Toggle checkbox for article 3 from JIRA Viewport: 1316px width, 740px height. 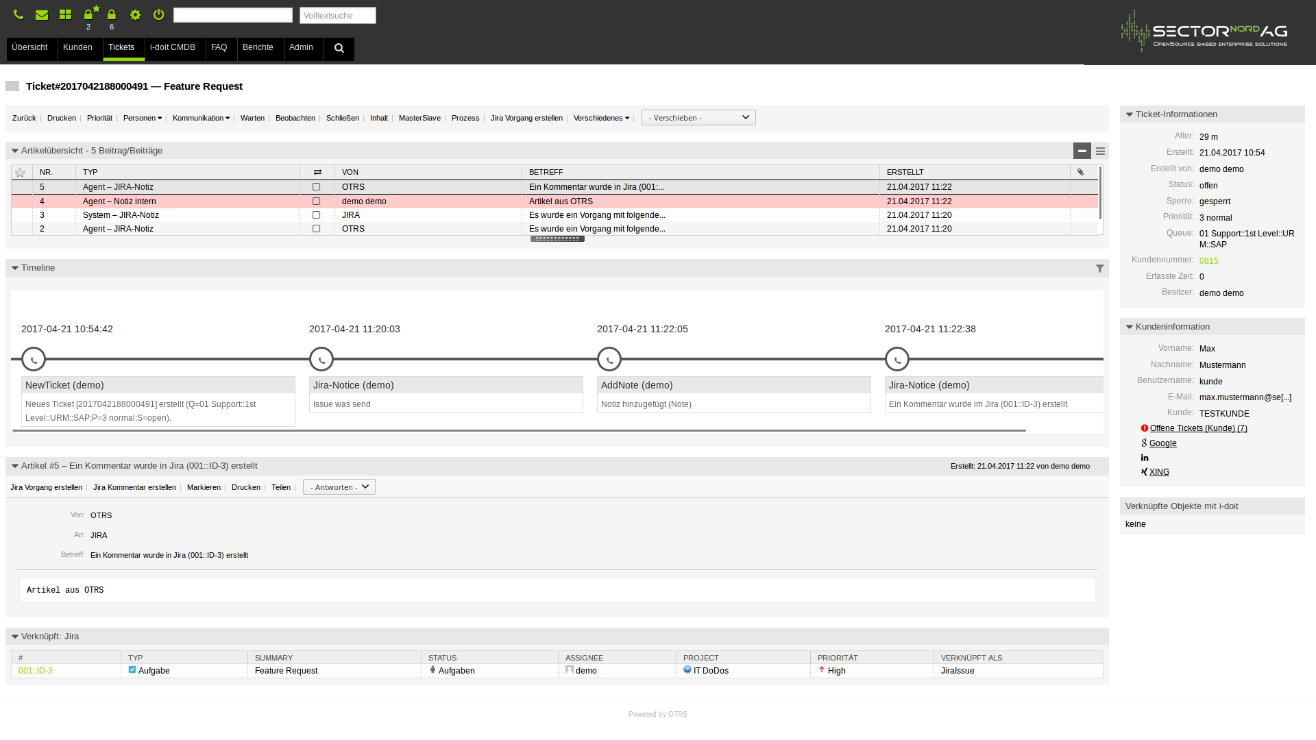(317, 215)
